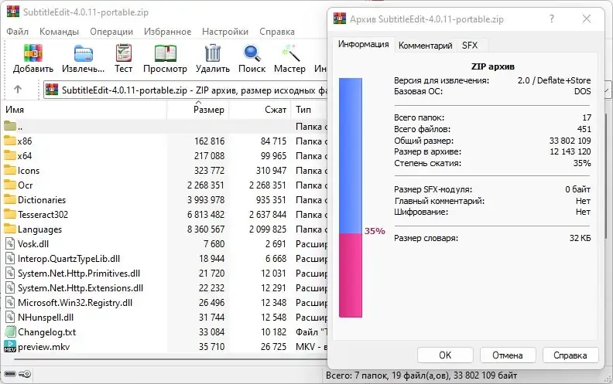Screen dimensions: 613x384
Task: Click the Извлечь (Extract) toolbar icon
Action: pyautogui.click(x=84, y=53)
